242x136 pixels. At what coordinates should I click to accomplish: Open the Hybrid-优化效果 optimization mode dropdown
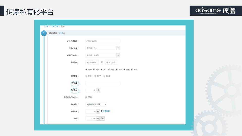click(x=96, y=104)
